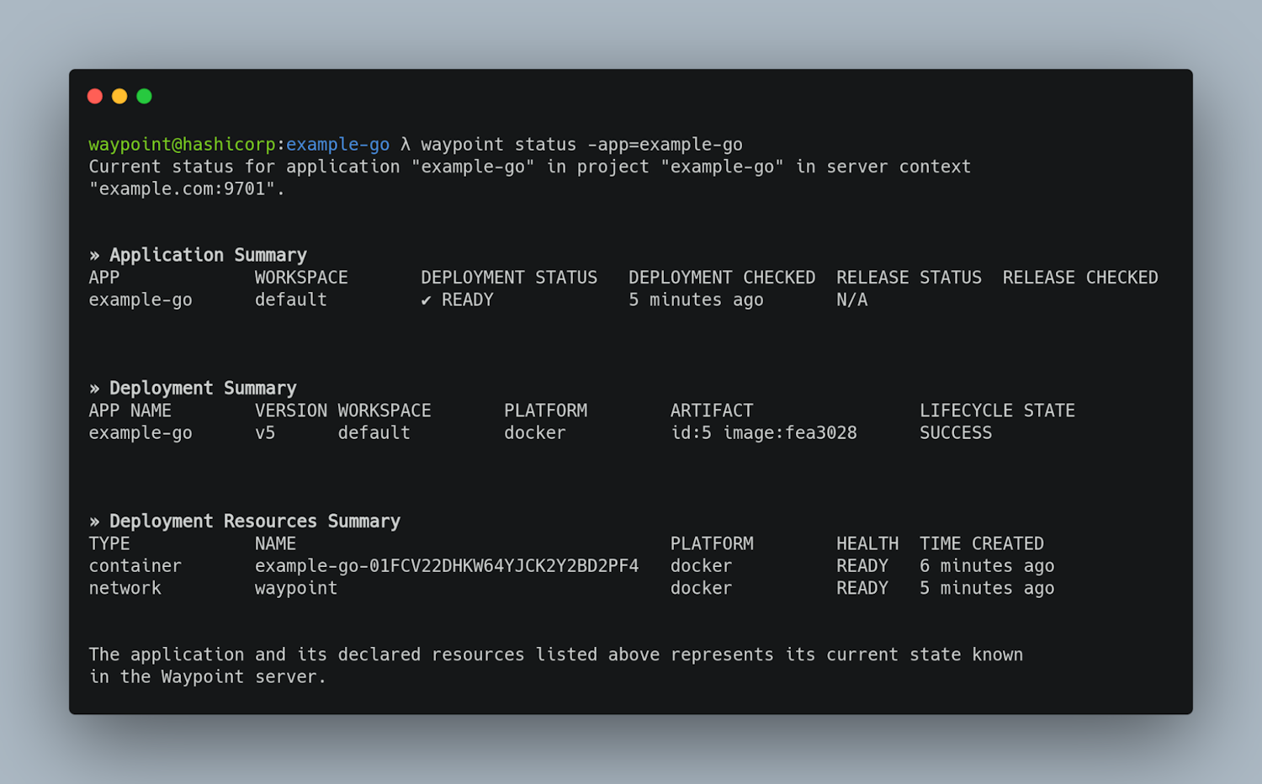The width and height of the screenshot is (1262, 784).
Task: Click the green fullscreen traffic light button
Action: point(144,96)
